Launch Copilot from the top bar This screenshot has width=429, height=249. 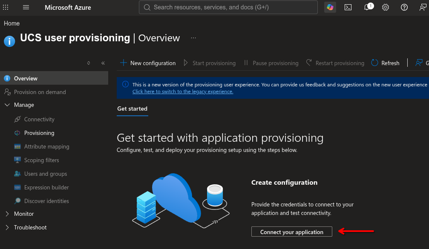click(330, 7)
